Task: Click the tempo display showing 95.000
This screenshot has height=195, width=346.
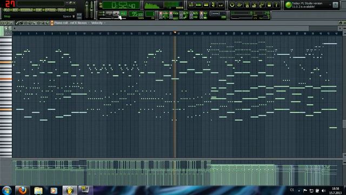Action: click(136, 14)
